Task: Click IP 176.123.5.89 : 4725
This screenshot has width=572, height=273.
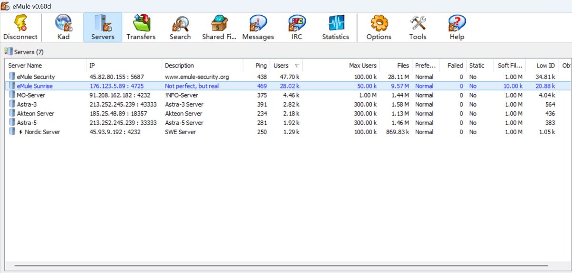Action: click(x=117, y=86)
